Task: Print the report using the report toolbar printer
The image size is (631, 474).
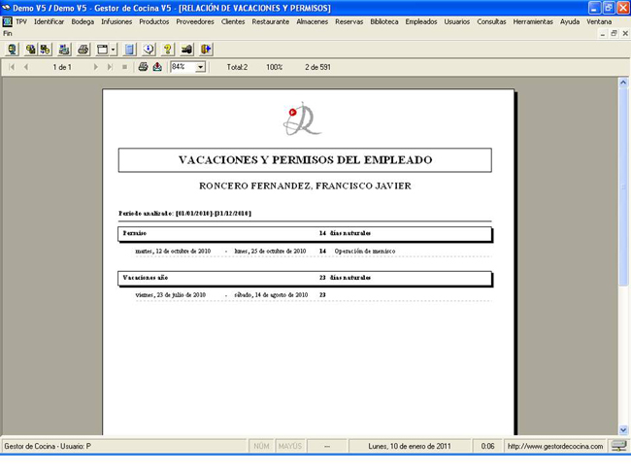Action: point(143,67)
